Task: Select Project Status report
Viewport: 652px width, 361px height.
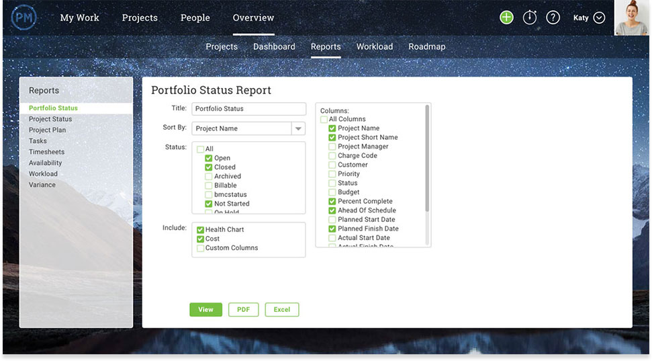Action: click(x=50, y=119)
